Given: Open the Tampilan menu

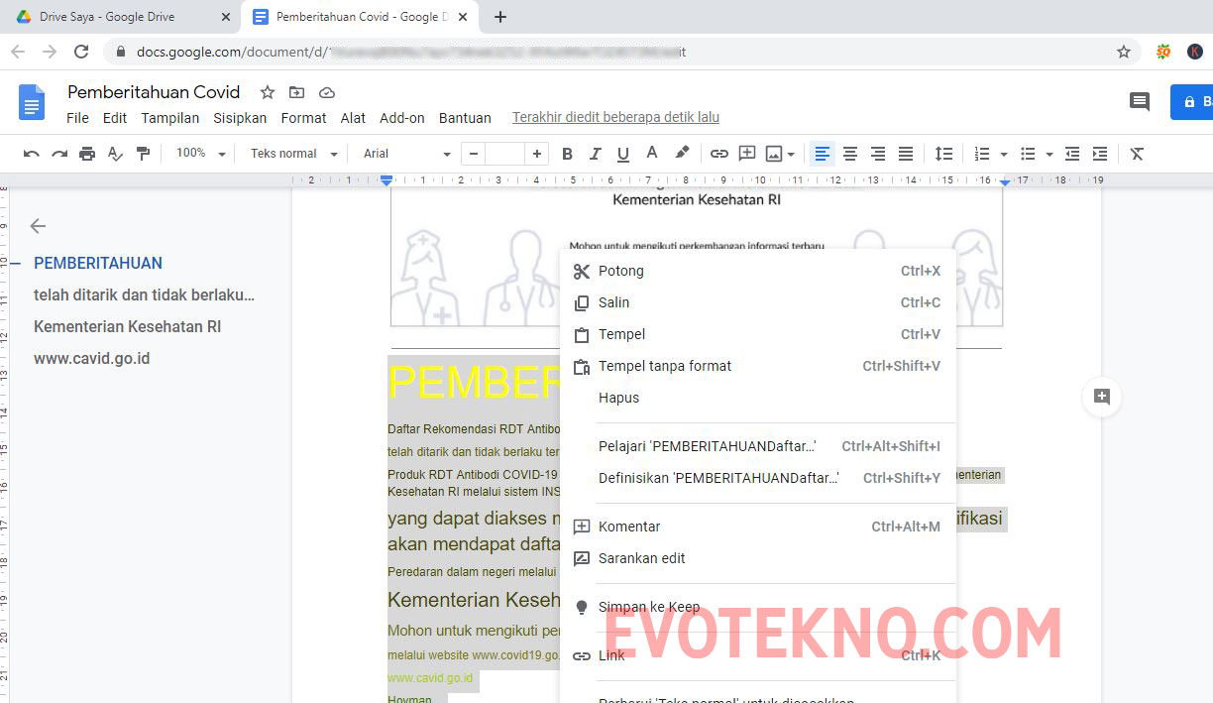Looking at the screenshot, I should (170, 118).
